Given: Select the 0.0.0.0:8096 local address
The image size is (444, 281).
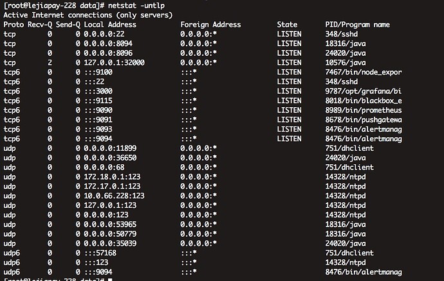Looking at the screenshot, I should tap(108, 53).
